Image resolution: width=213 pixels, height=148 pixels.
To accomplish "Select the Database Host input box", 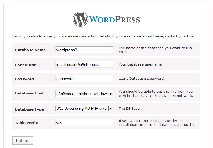I will [84, 94].
